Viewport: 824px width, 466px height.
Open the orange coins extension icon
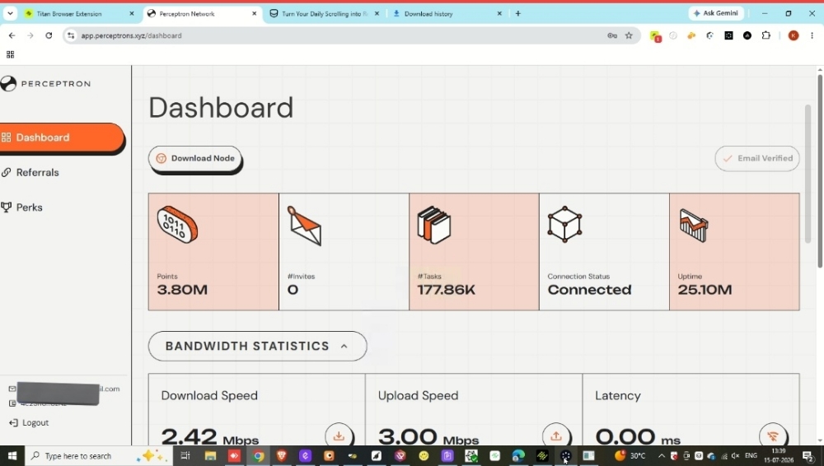tap(691, 35)
